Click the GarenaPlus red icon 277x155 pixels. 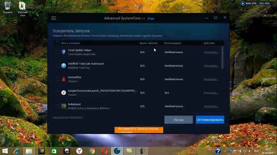[x=64, y=79]
